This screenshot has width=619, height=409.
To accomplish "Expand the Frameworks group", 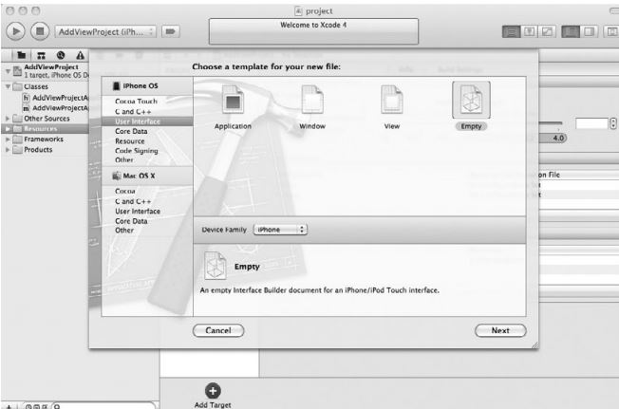I will click(x=8, y=139).
